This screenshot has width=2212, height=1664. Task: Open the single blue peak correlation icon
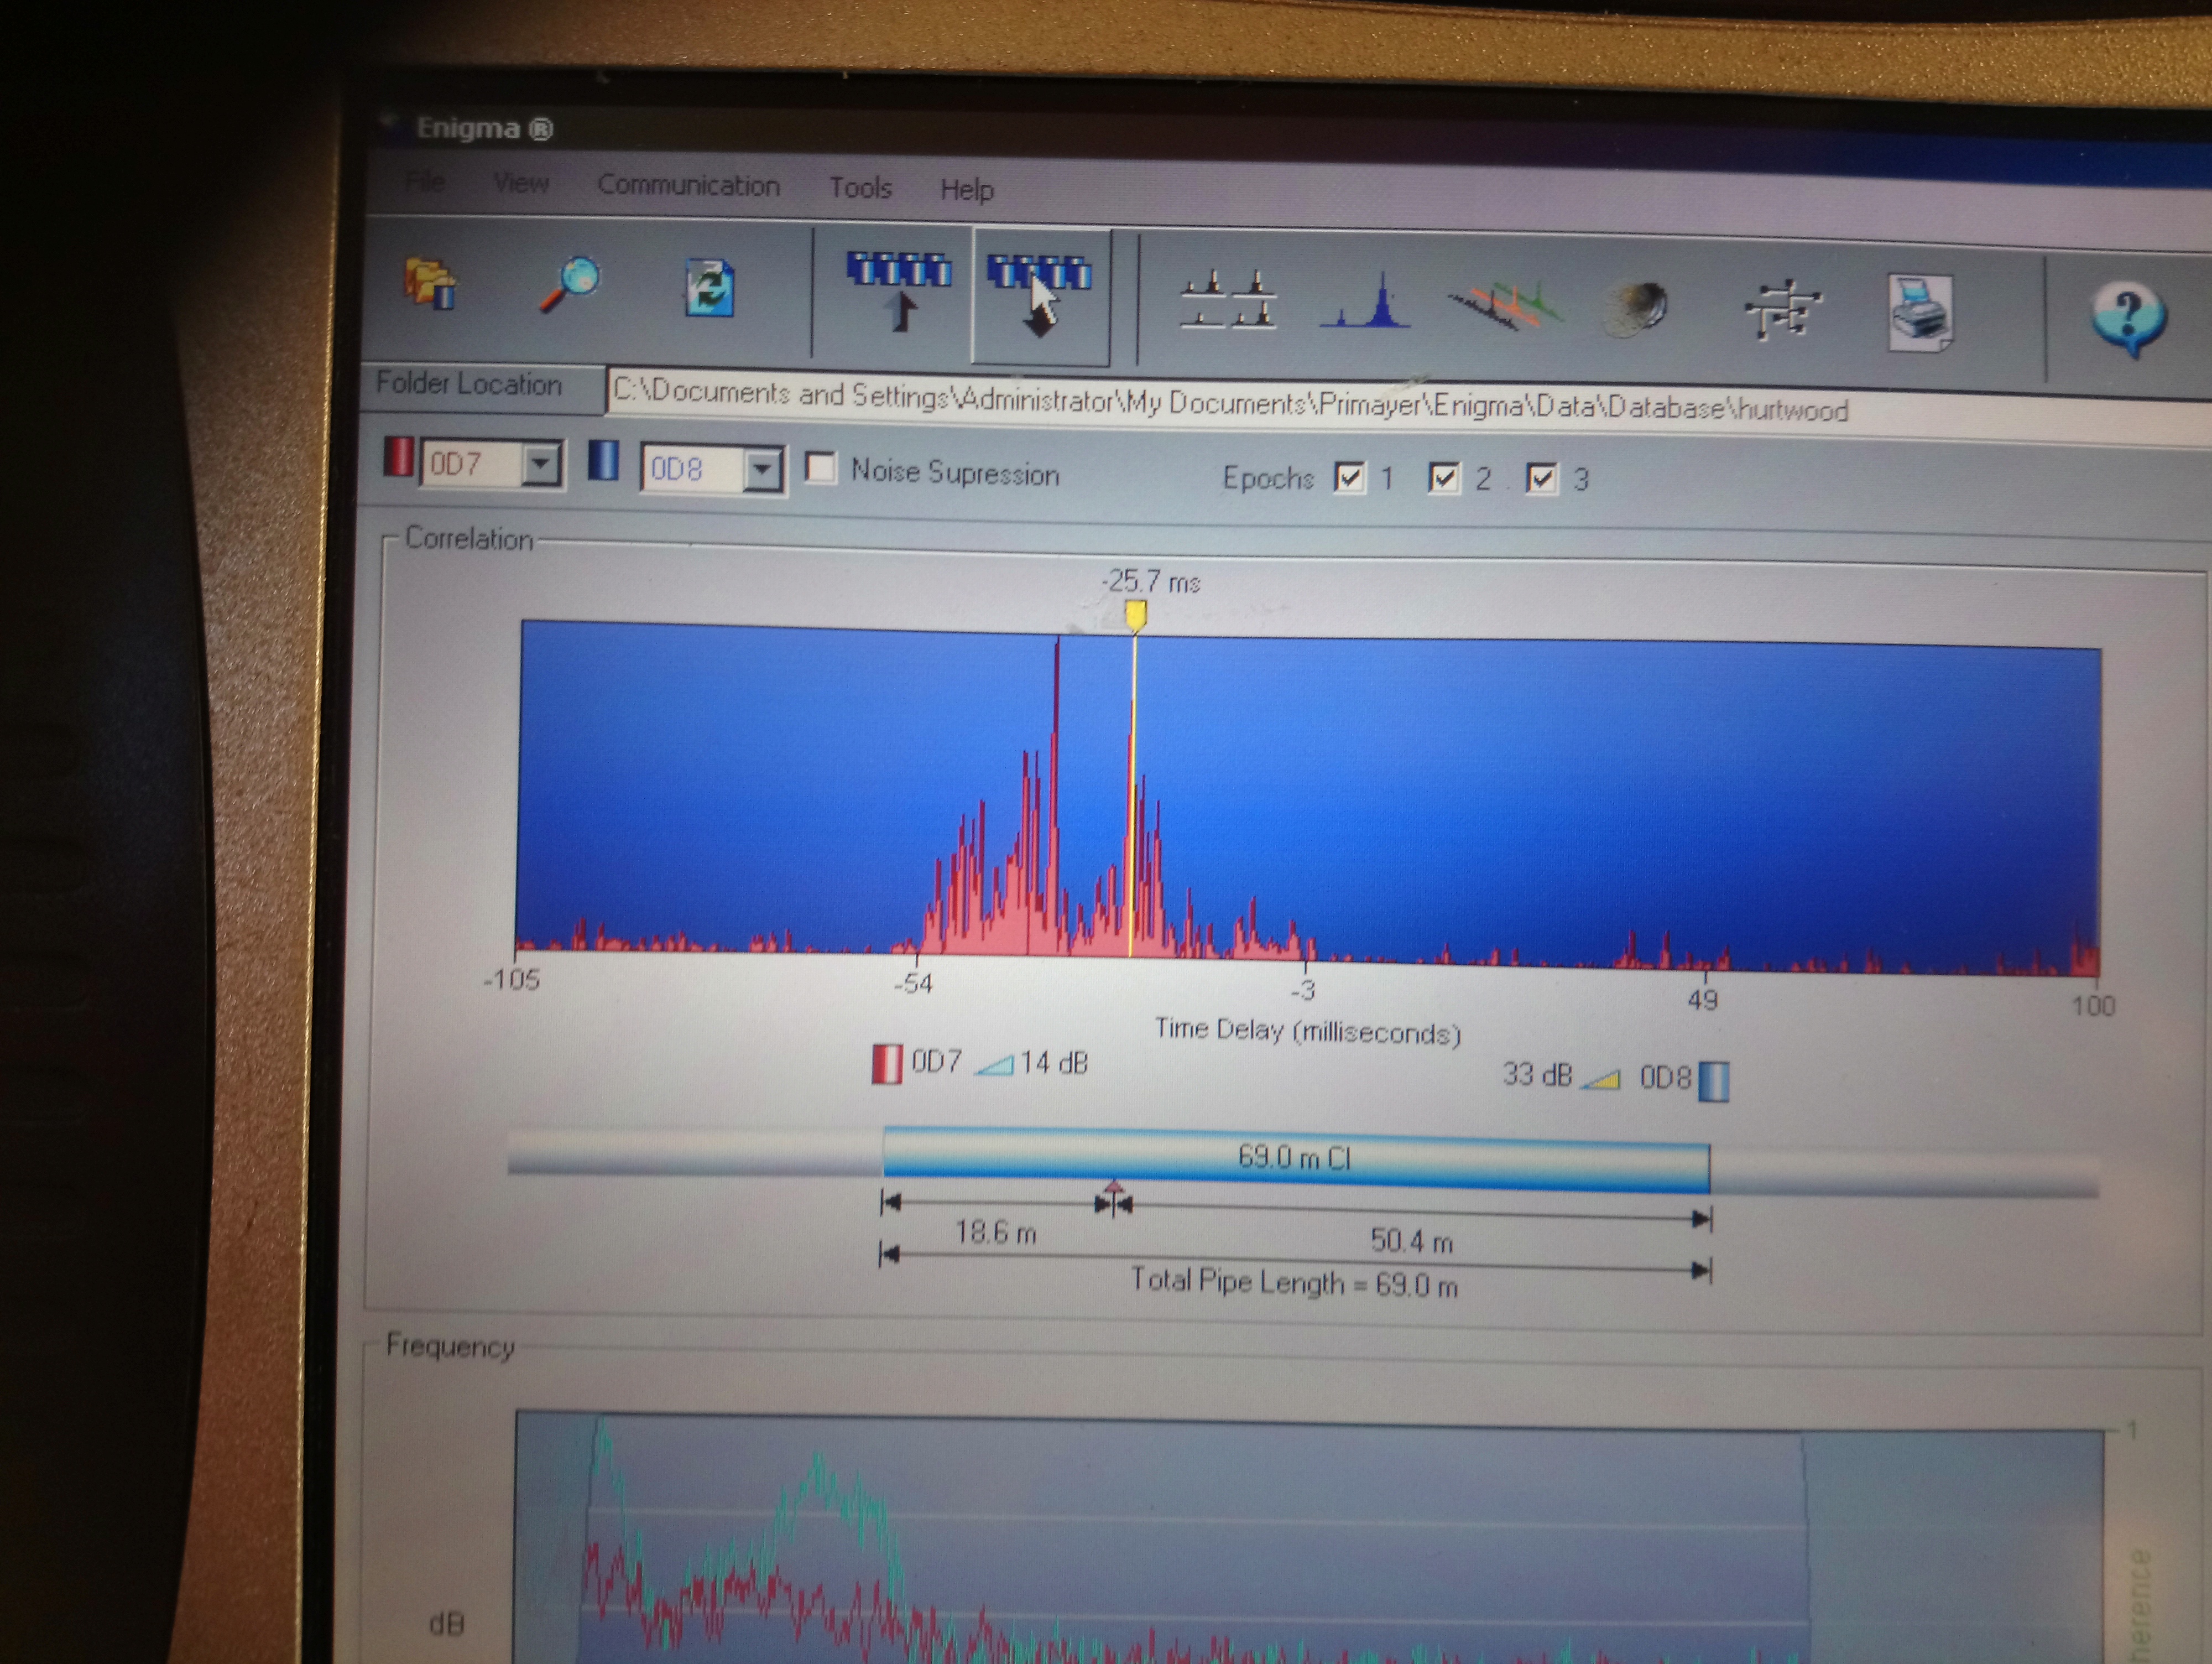tap(1366, 302)
